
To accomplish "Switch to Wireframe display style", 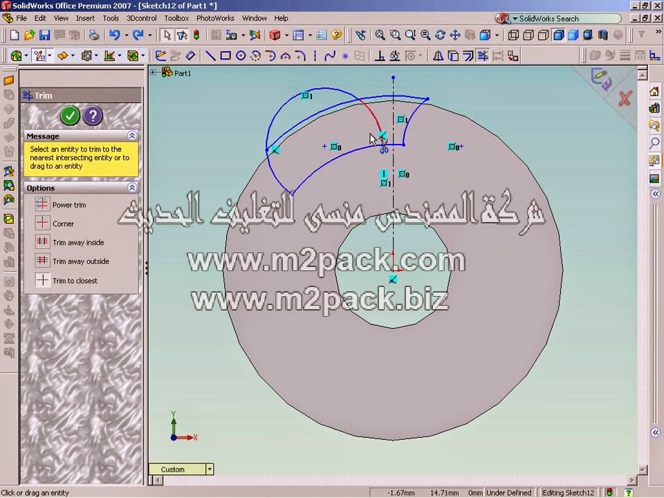I will pos(513,35).
